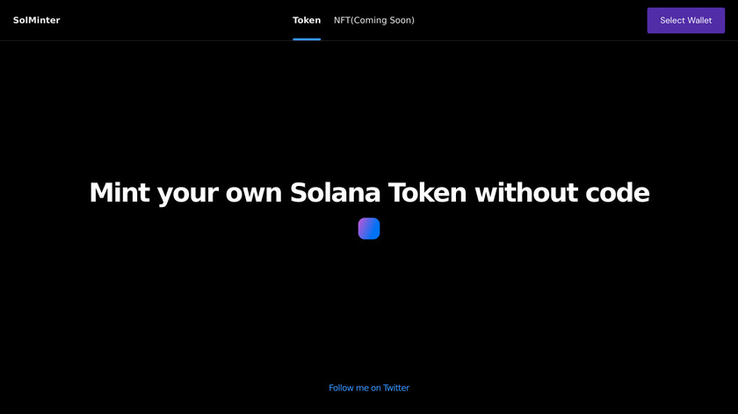Open the Token tab

307,20
